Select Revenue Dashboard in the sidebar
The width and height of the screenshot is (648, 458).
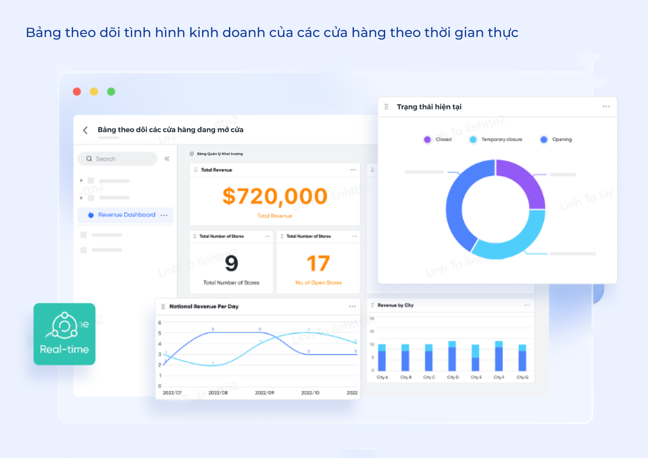[x=126, y=215]
